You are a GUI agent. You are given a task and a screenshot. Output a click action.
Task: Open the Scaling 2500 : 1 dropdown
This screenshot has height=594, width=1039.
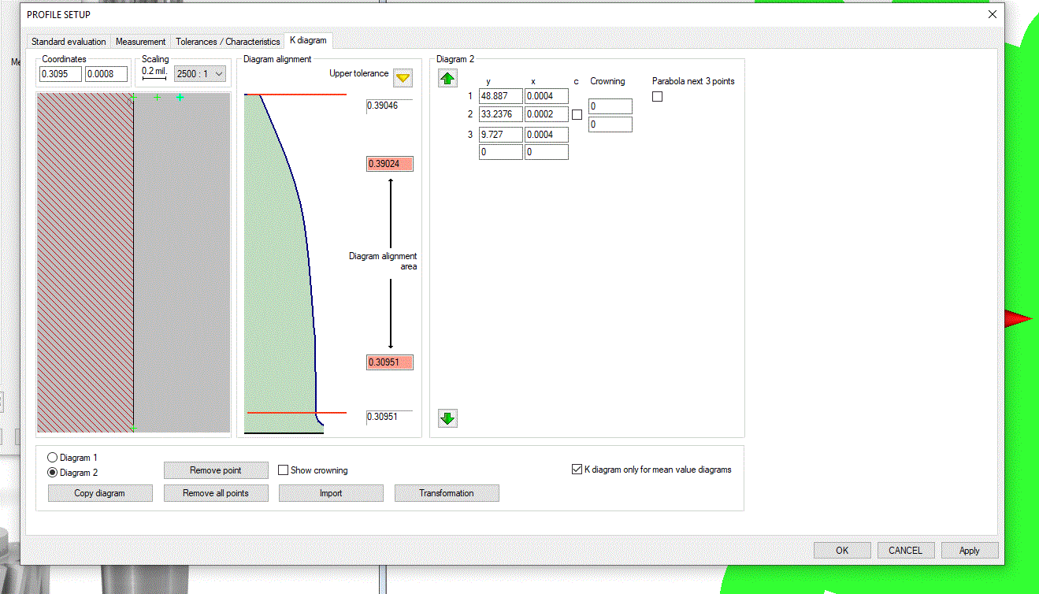tap(199, 73)
